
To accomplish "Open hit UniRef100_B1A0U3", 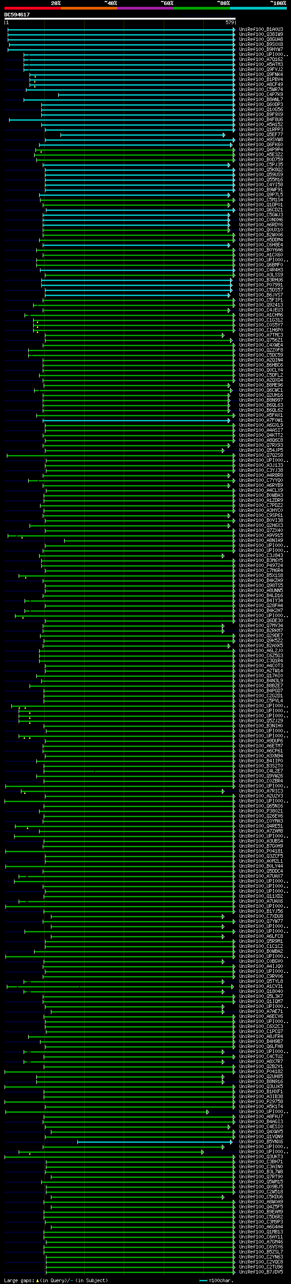I will 261,30.
